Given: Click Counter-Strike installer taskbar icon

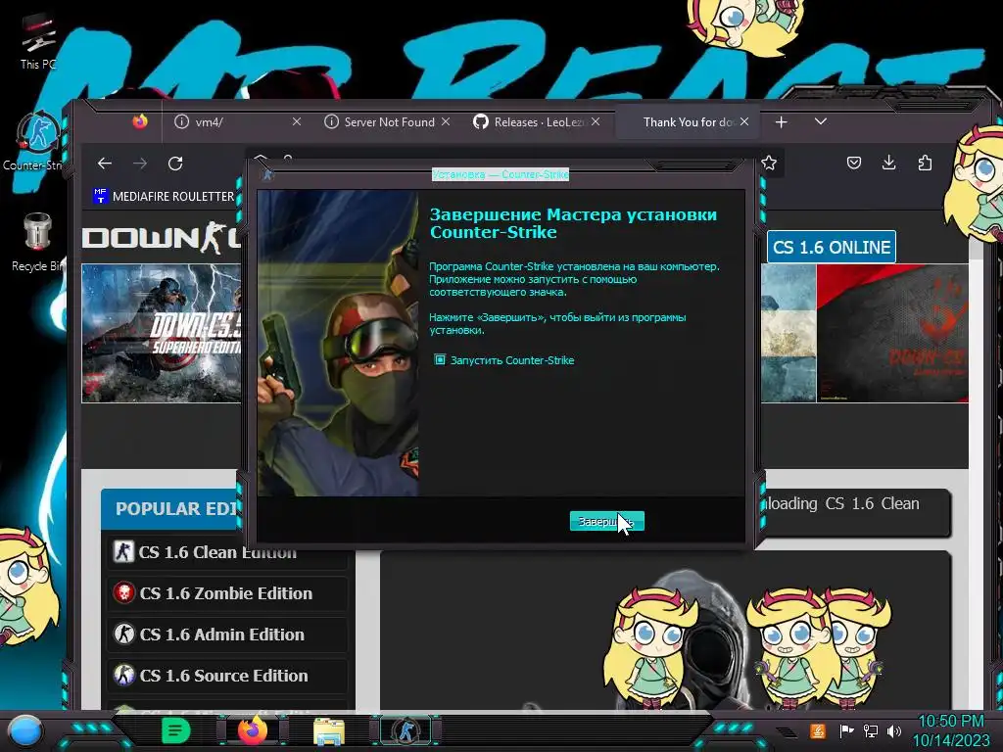Looking at the screenshot, I should 406,730.
